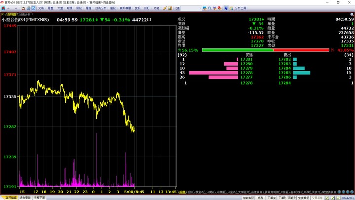Click the small round icon left of 走勢圖 tab
Screen dimensions: 355x200
pos(3,14)
